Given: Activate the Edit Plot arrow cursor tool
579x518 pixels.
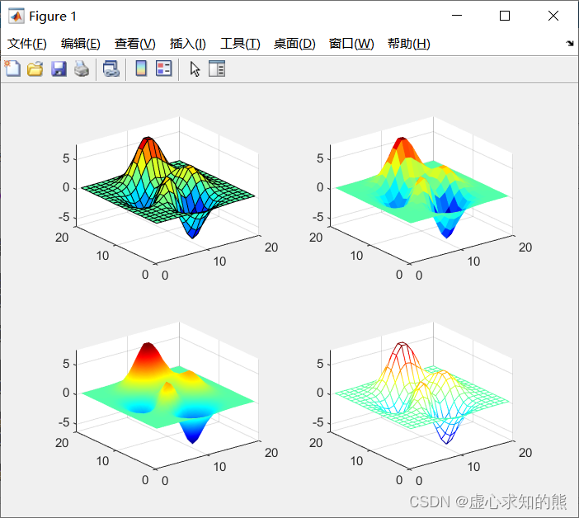Looking at the screenshot, I should point(195,69).
